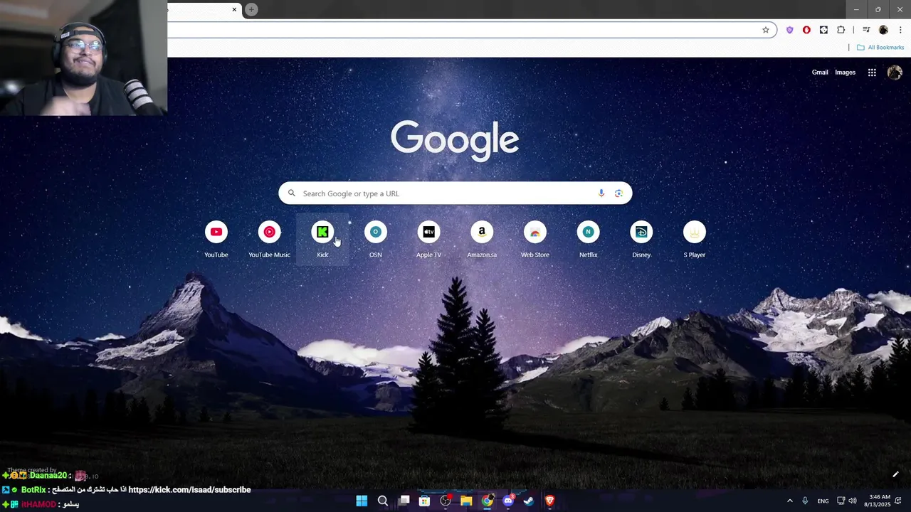Open the Kick shortcut tile
Viewport: 911px width, 512px height.
tap(322, 240)
